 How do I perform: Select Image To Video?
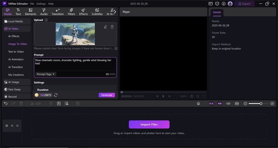point(18,44)
